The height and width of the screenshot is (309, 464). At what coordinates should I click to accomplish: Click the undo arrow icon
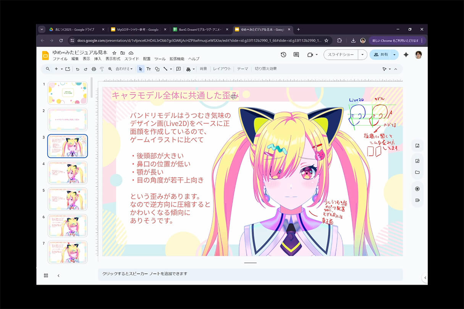78,69
